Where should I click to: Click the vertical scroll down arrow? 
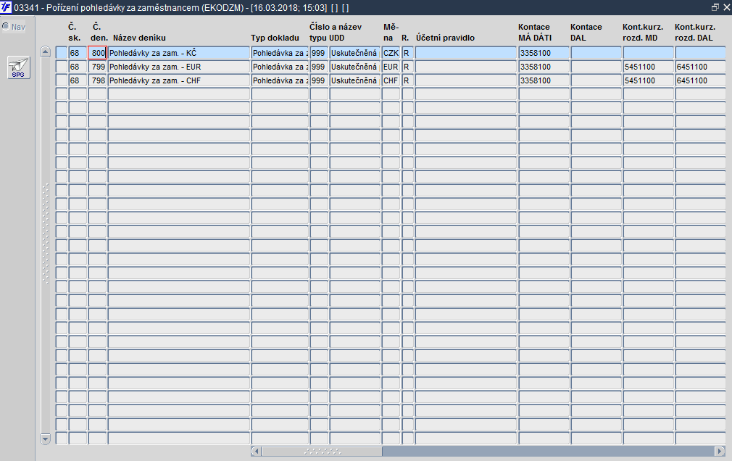point(45,439)
